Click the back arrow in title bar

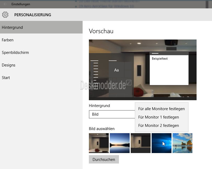5,4
